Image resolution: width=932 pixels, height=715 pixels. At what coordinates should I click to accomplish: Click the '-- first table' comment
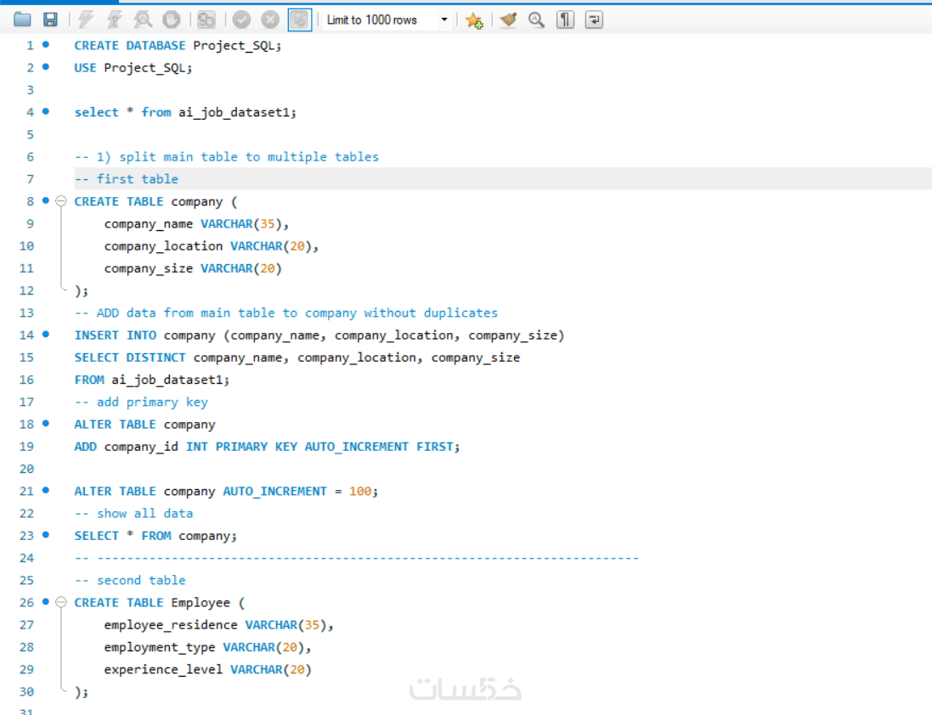click(x=126, y=179)
